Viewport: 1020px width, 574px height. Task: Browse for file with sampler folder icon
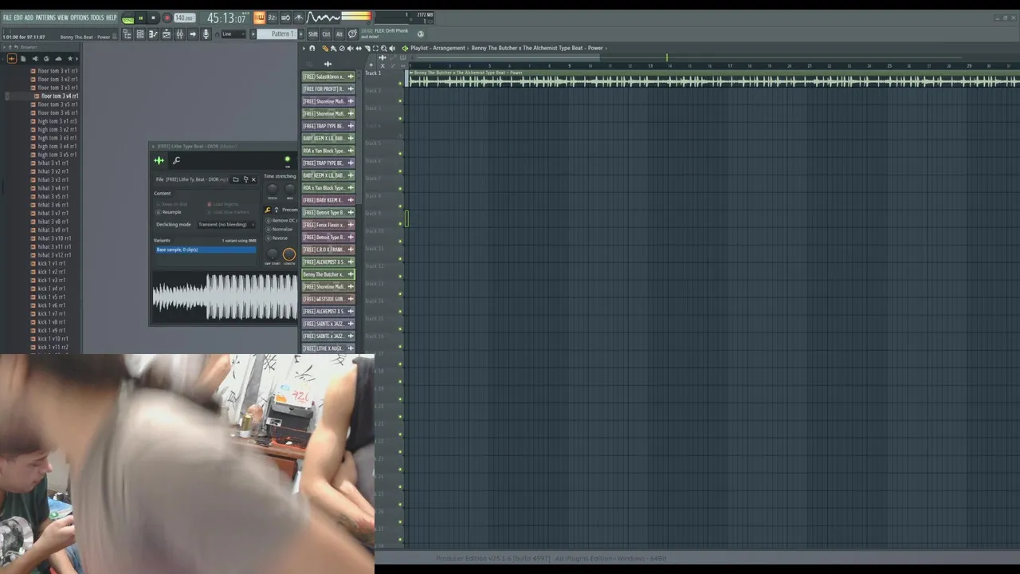(235, 179)
